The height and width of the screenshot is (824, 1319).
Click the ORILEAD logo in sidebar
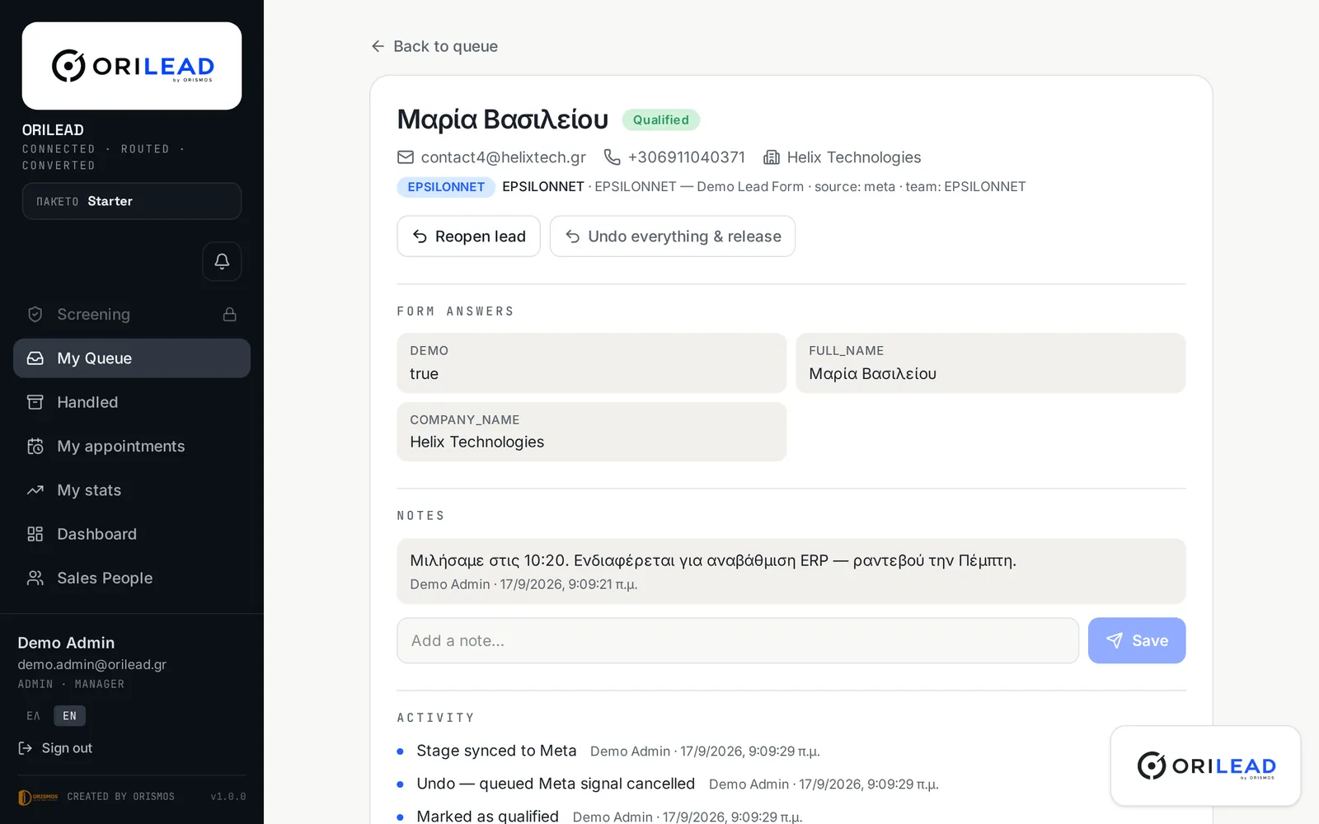[132, 66]
